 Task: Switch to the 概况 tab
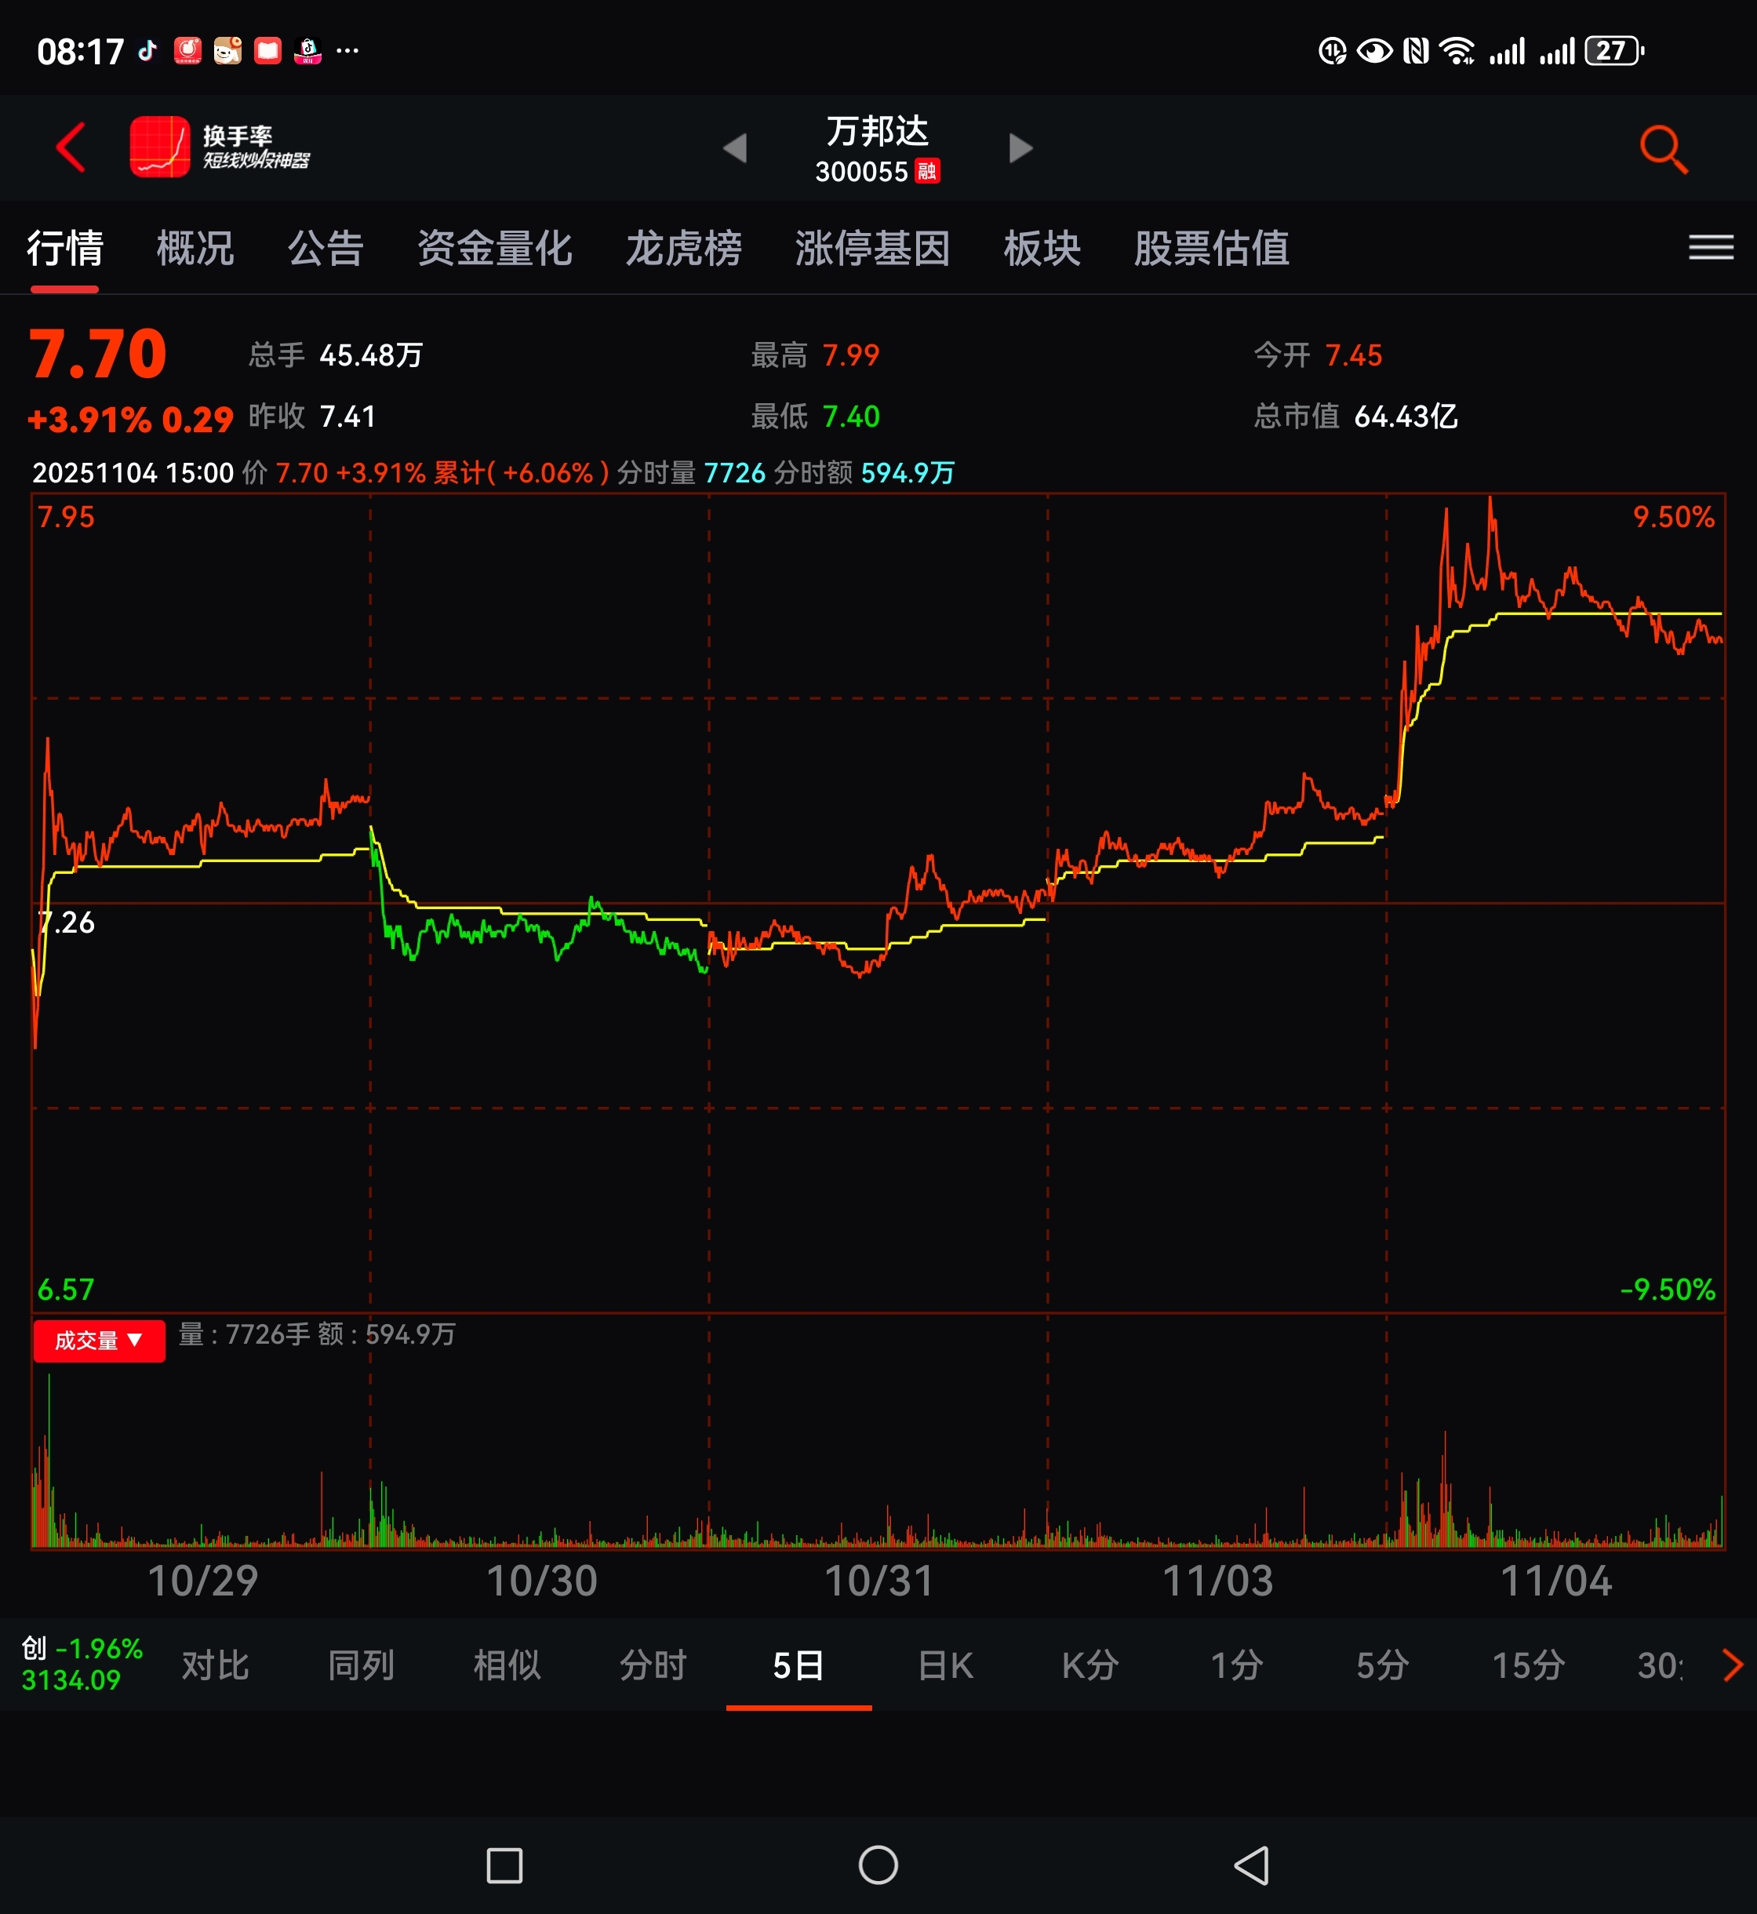(195, 249)
